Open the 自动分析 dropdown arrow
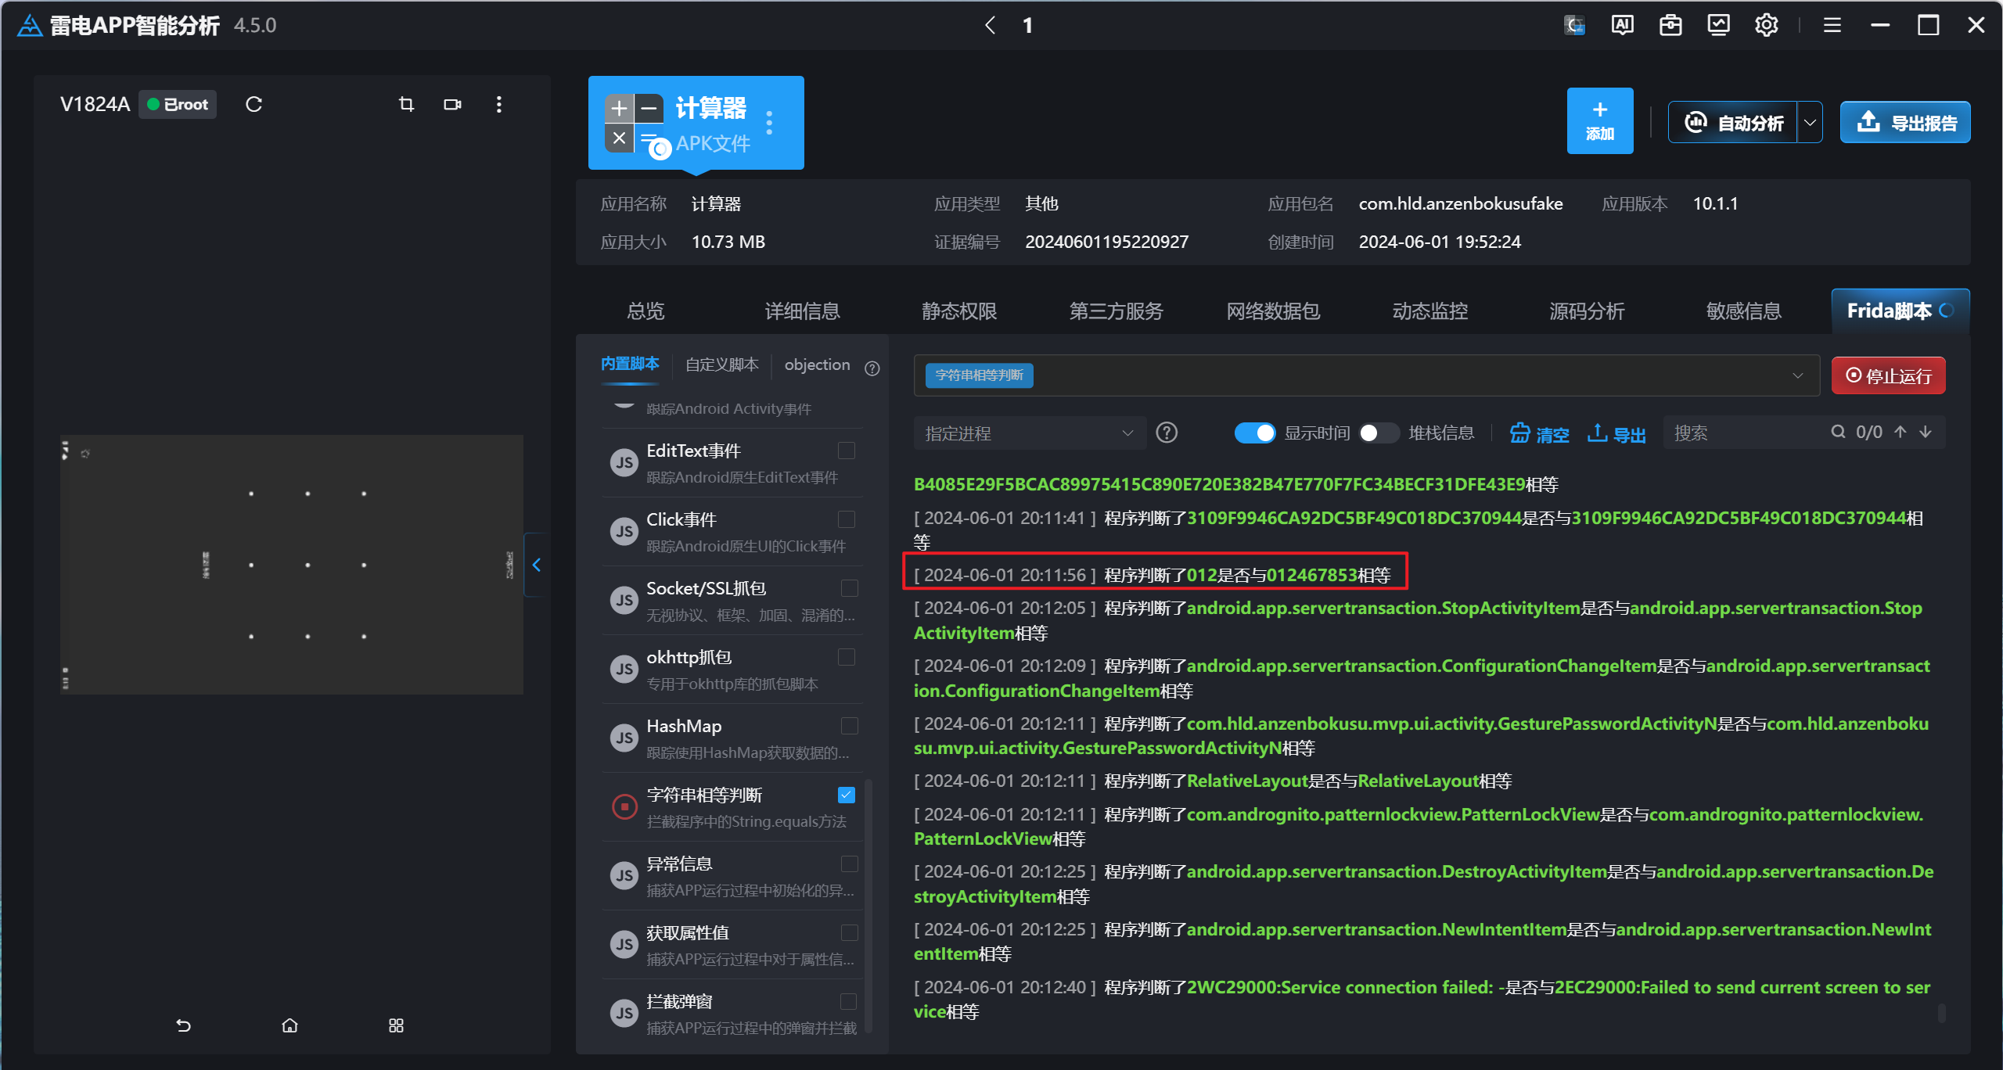2003x1070 pixels. pos(1810,123)
